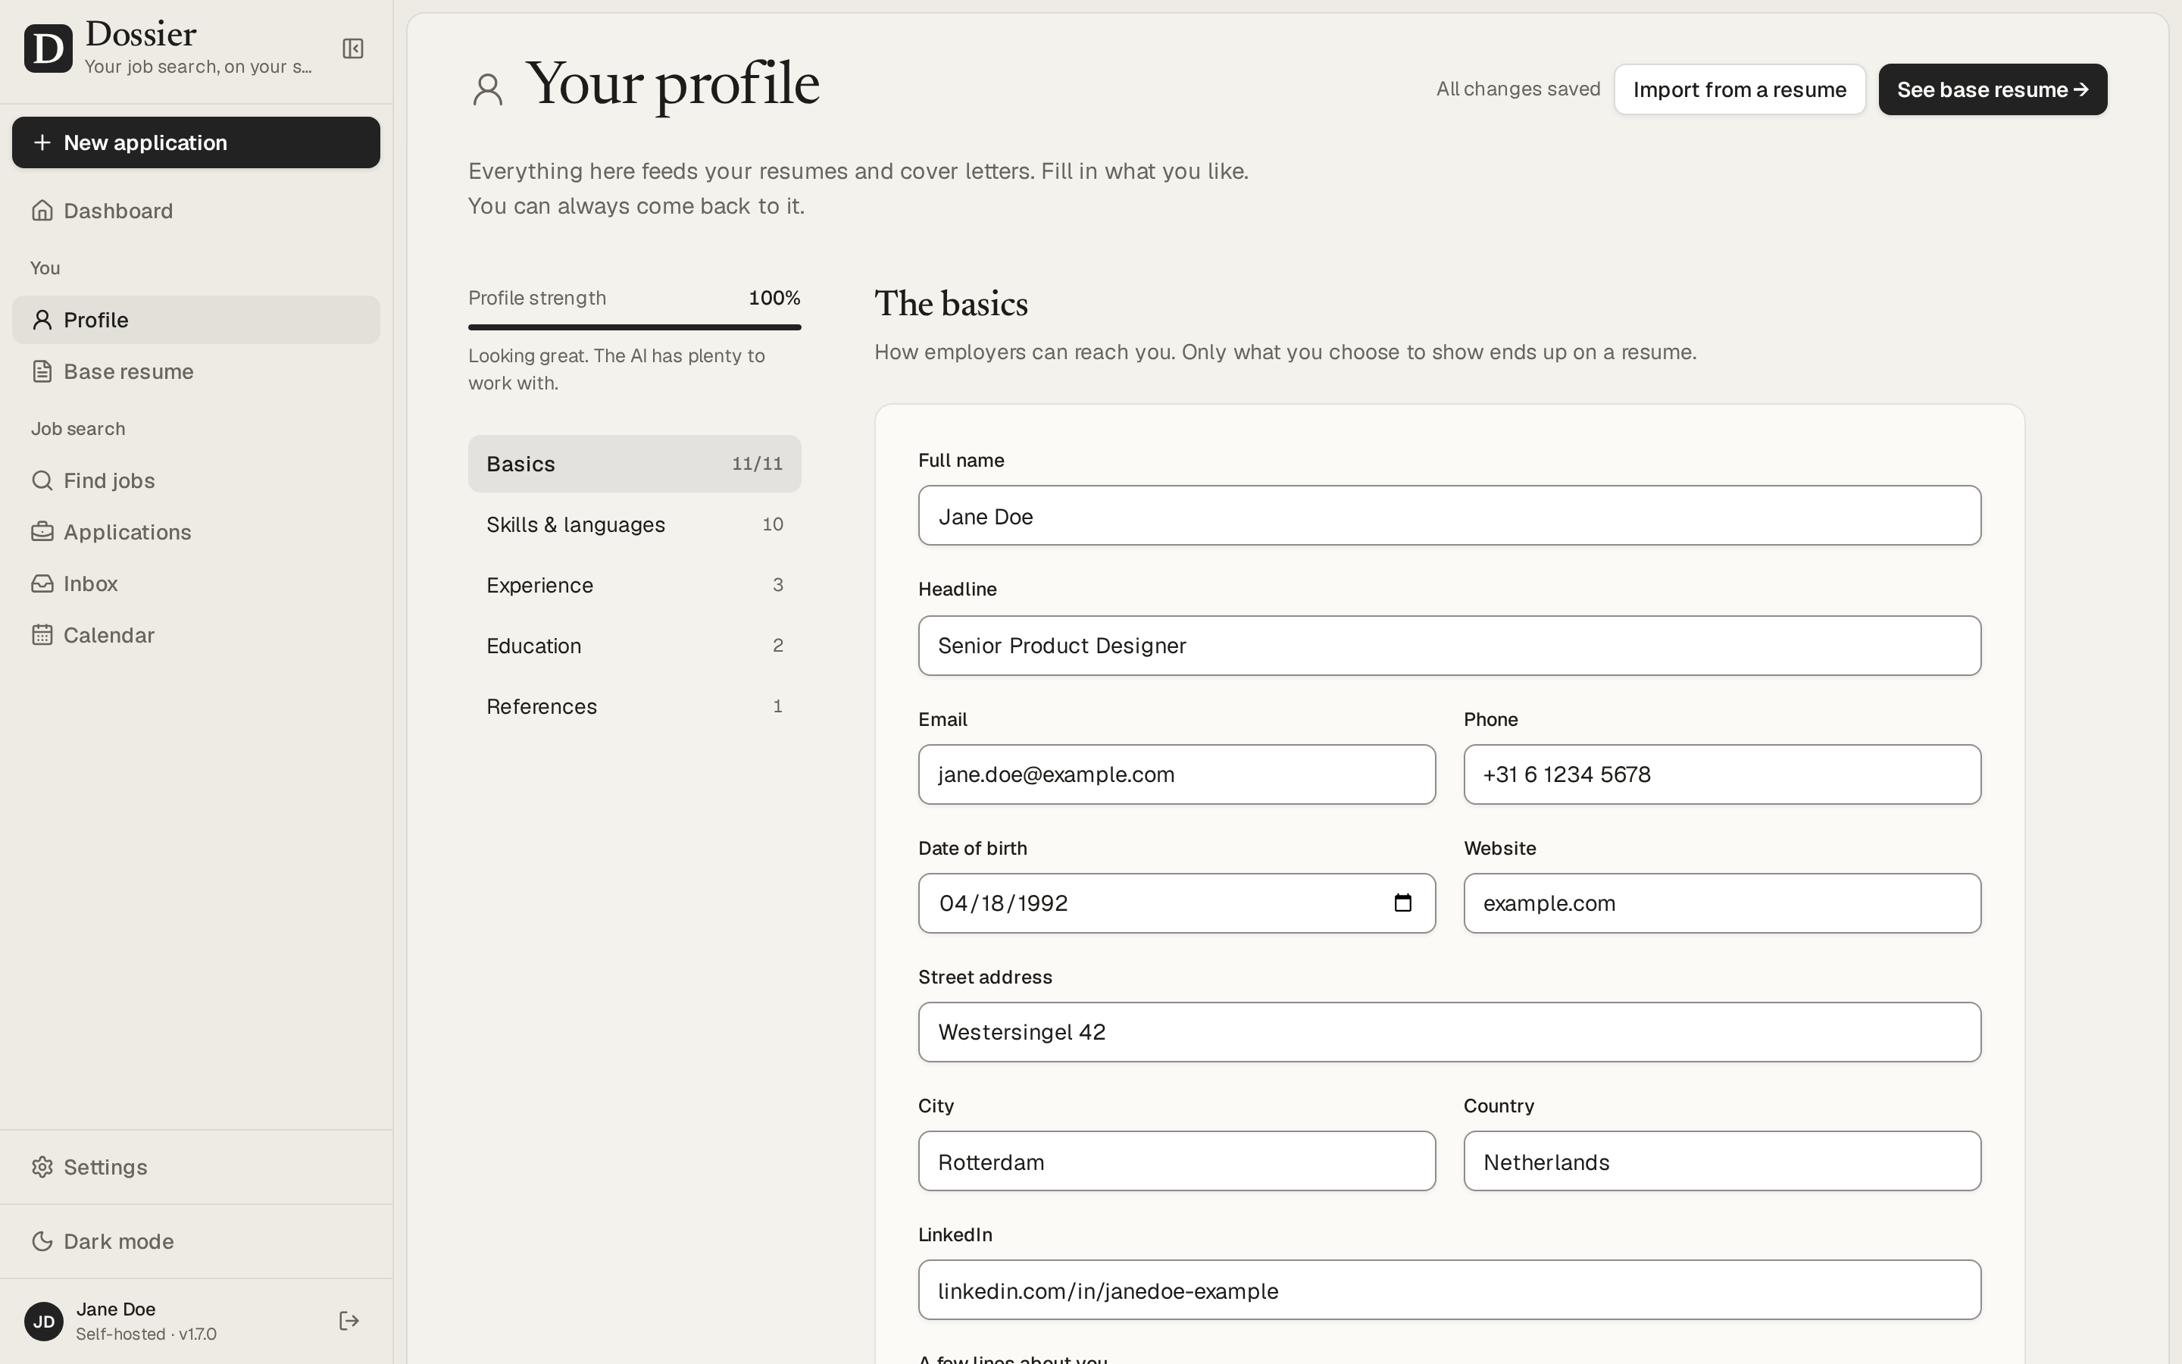Toggle Dark mode
Screen dimensions: 2182x1364
[x=195, y=1241]
